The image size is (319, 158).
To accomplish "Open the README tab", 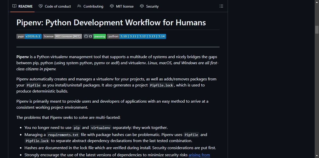I will pos(22,6).
